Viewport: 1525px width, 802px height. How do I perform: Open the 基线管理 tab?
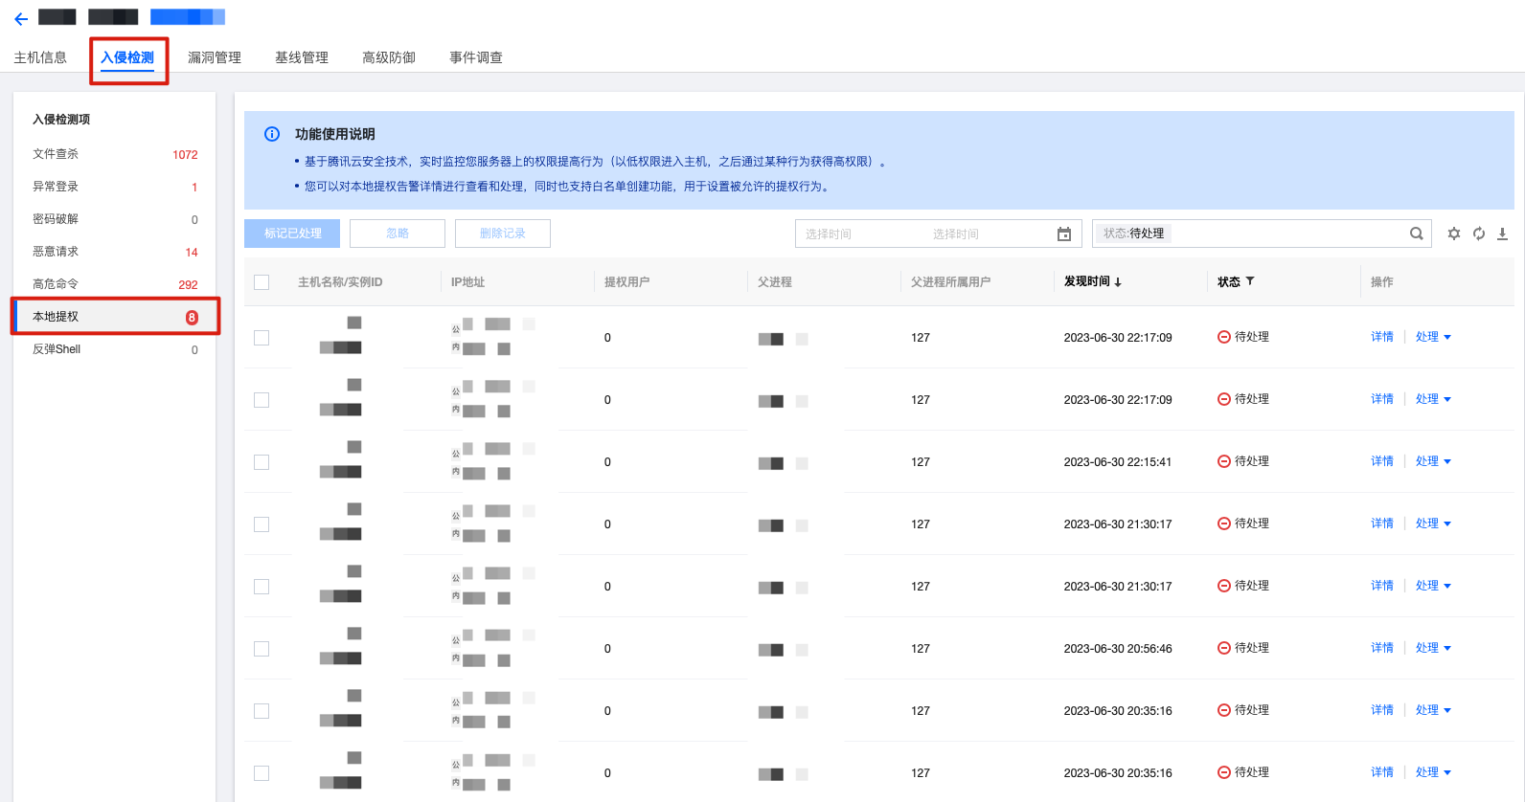click(x=302, y=57)
